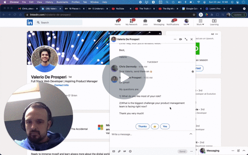Send the Thanks quick reply

[143, 127]
